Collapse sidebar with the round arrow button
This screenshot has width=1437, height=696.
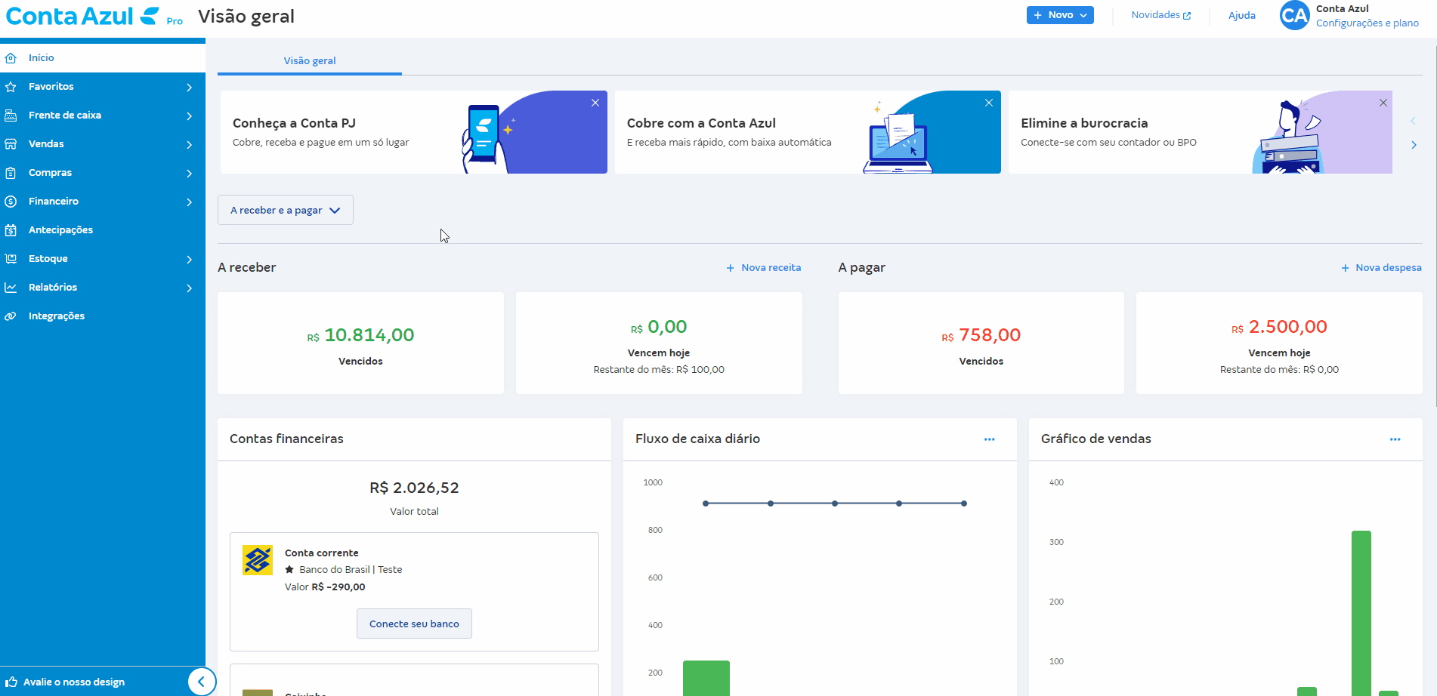tap(202, 682)
